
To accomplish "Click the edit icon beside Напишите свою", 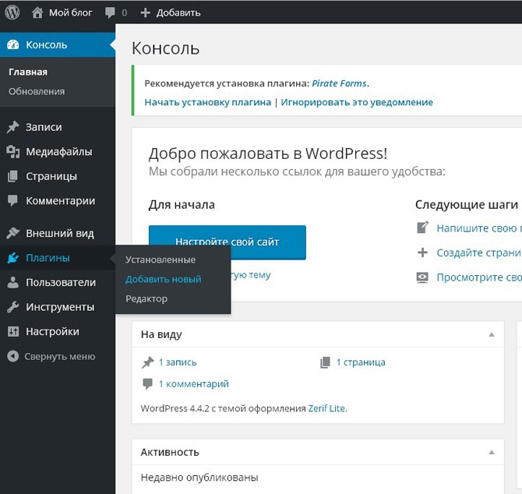I will coord(422,228).
